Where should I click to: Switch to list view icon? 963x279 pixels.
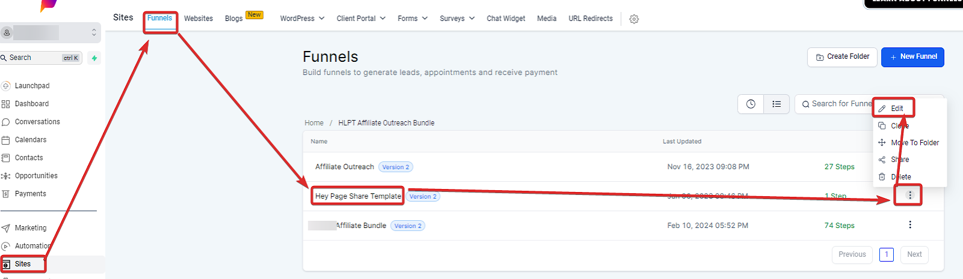click(x=776, y=104)
